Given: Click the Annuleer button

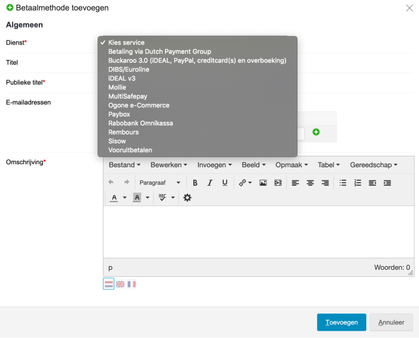Looking at the screenshot, I should 391,322.
